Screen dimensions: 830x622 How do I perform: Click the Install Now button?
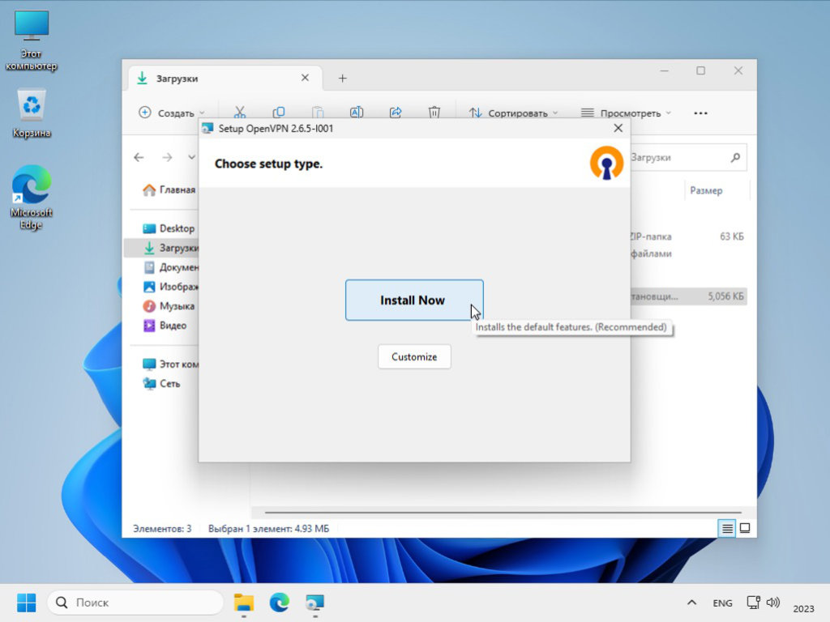coord(414,300)
